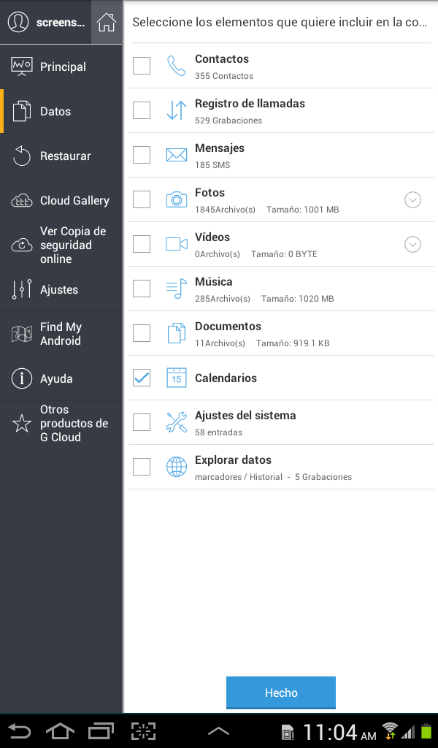Click the Vídeos camcorder icon
This screenshot has width=438, height=748.
click(x=177, y=244)
